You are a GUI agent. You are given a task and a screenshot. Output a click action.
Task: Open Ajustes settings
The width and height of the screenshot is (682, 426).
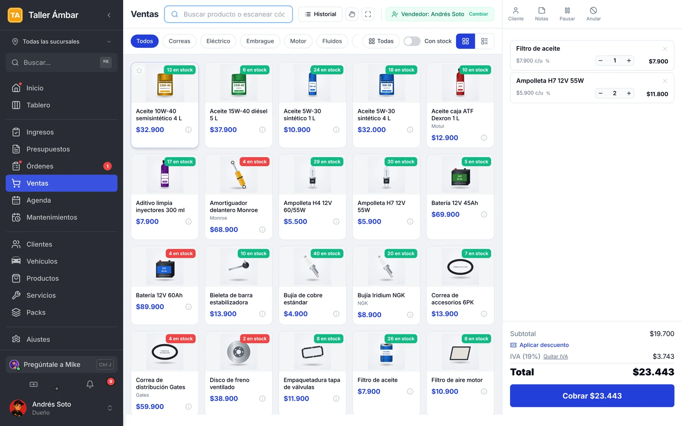[61, 340]
